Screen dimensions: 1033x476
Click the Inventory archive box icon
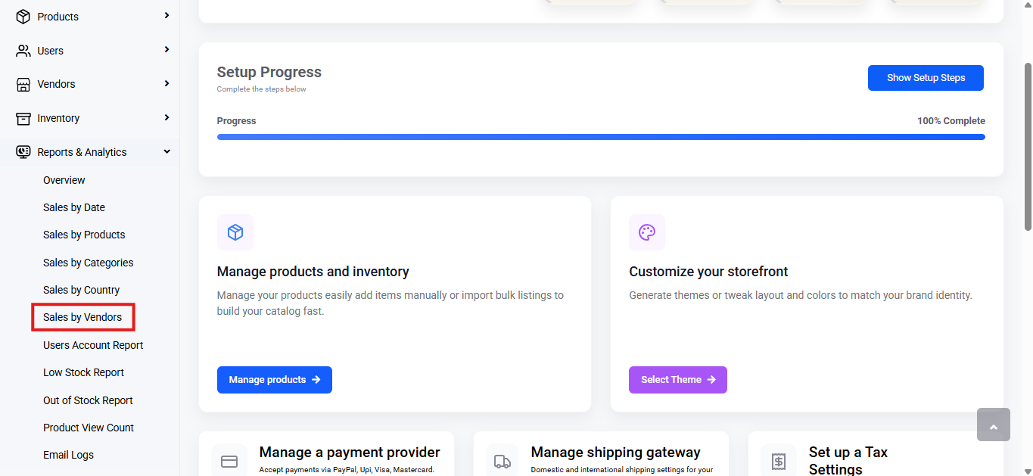23,118
